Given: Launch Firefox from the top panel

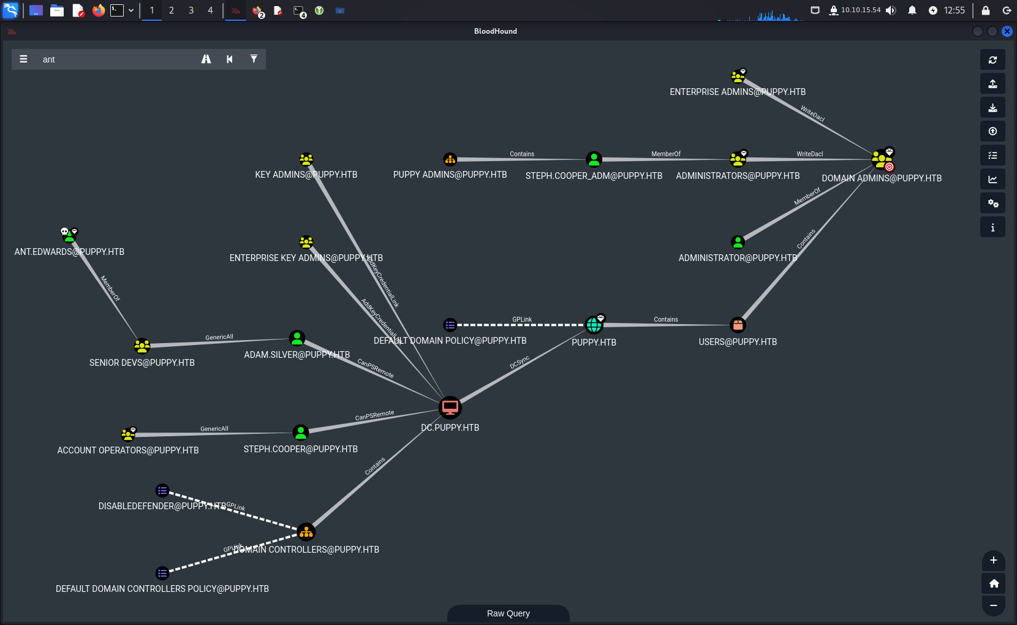Looking at the screenshot, I should click(x=99, y=10).
